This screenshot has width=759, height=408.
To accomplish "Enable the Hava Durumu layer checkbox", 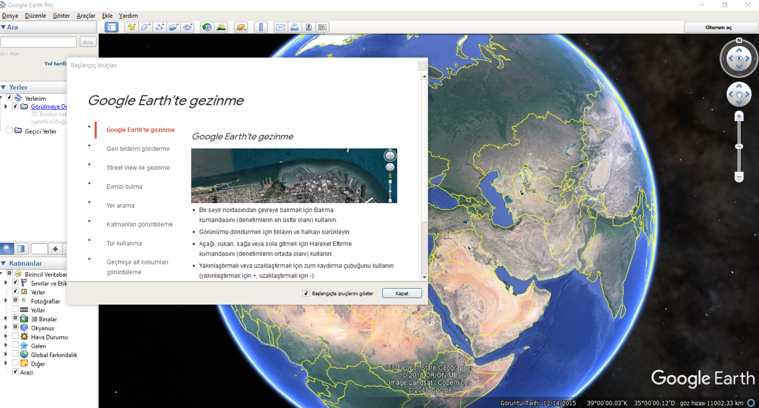I will [x=16, y=336].
